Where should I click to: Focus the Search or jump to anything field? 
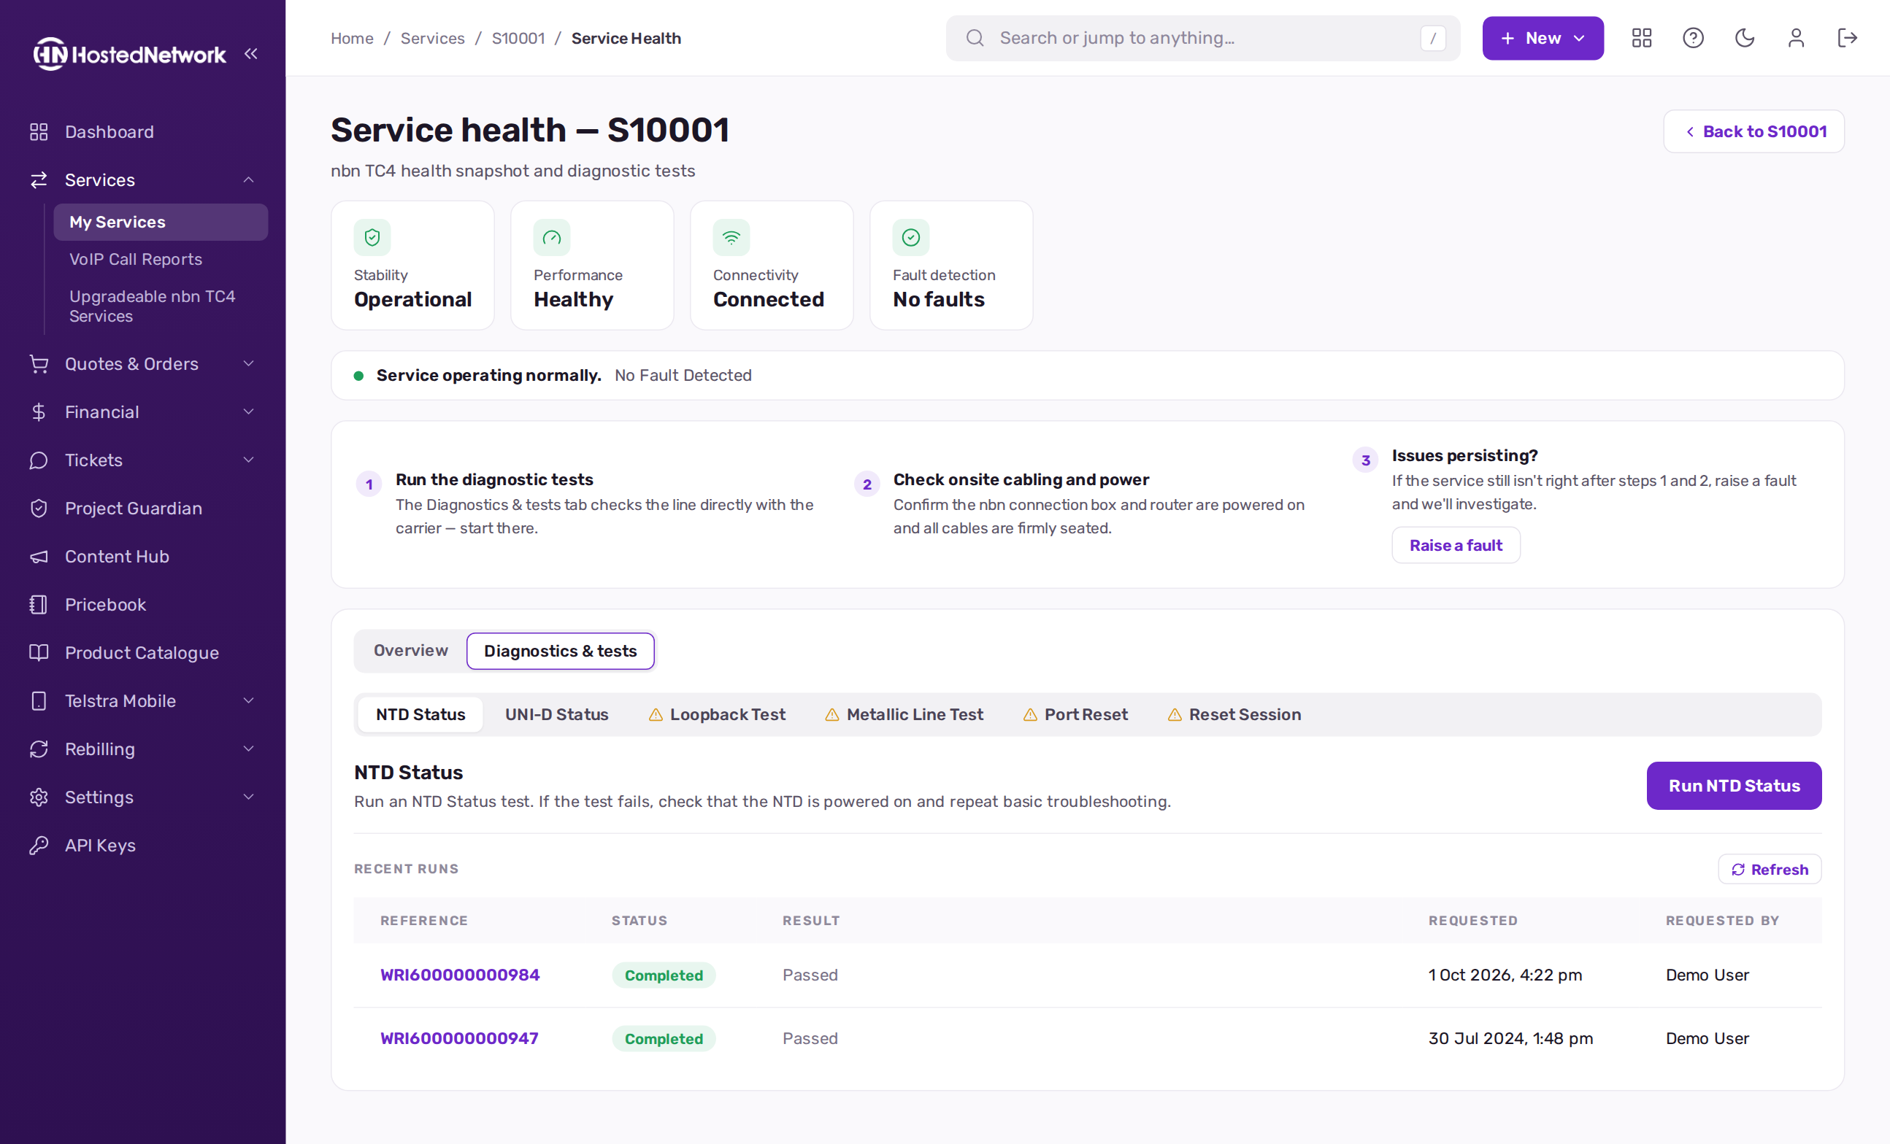pos(1202,39)
